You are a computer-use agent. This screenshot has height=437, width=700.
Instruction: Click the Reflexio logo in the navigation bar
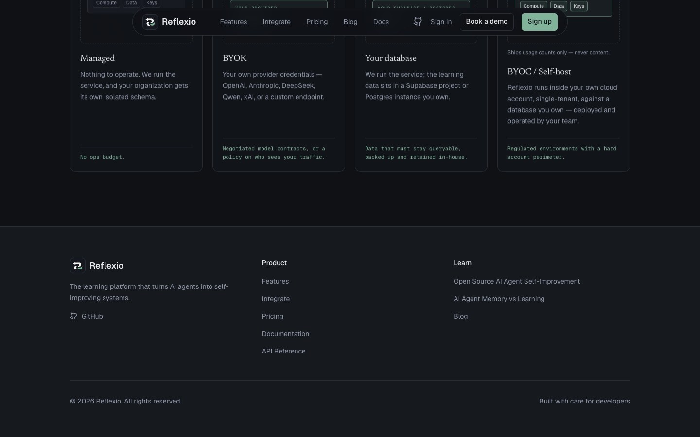tap(169, 22)
